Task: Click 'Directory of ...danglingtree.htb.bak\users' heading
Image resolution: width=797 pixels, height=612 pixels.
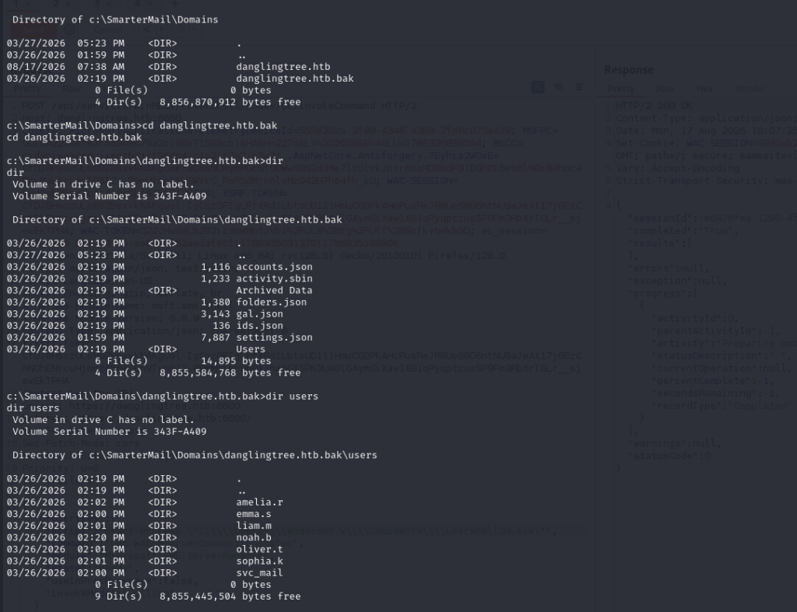Action: [x=195, y=455]
